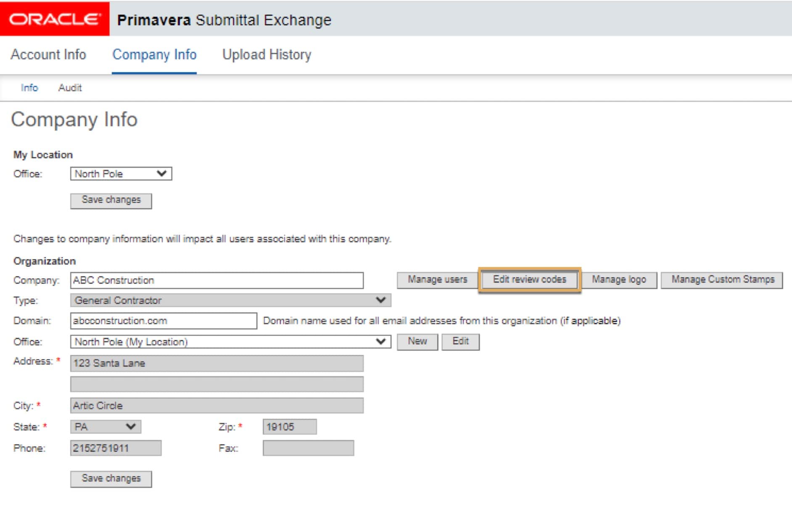Open the Manage users page
The image size is (792, 520).
pyautogui.click(x=437, y=280)
